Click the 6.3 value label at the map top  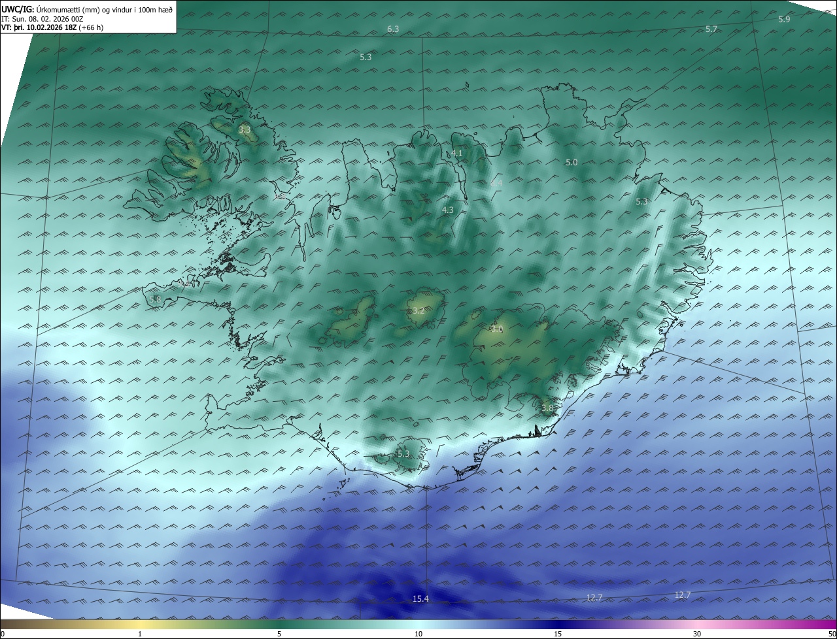click(393, 29)
